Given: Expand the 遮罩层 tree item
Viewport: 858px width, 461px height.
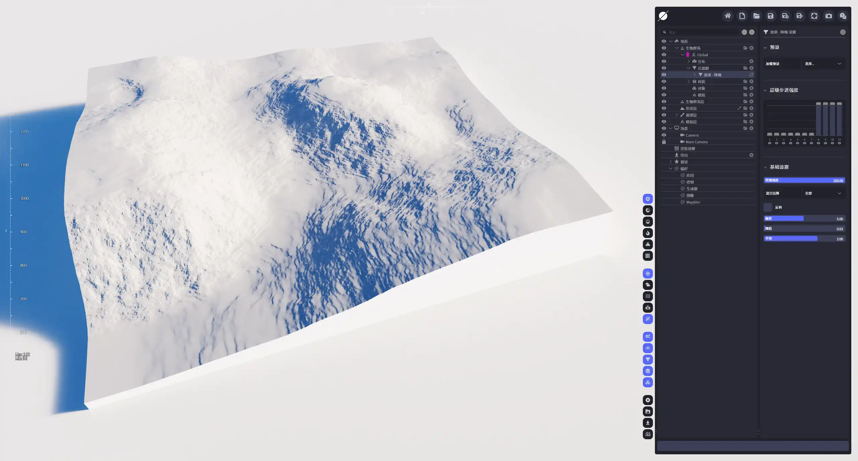Looking at the screenshot, I should click(x=676, y=115).
